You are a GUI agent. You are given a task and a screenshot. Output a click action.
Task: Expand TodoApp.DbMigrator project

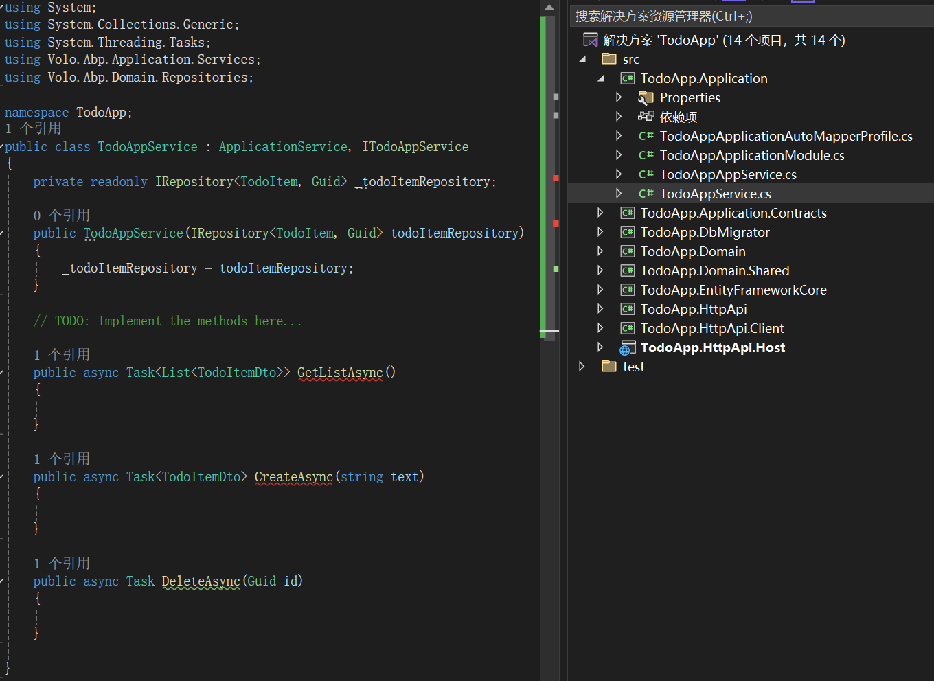pyautogui.click(x=600, y=232)
